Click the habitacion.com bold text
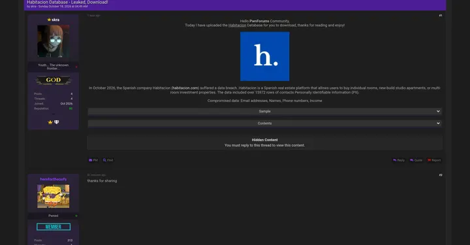The height and width of the screenshot is (245, 470). (185, 88)
